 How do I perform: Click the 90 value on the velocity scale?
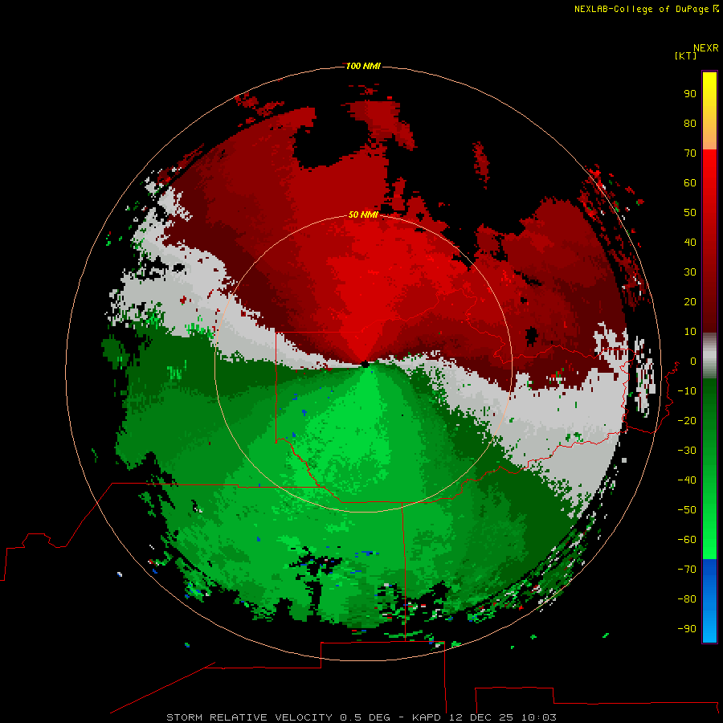click(690, 94)
